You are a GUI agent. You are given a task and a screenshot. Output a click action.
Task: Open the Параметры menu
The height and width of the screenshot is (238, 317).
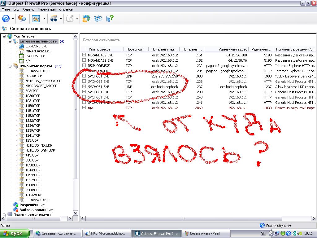(x=46, y=9)
